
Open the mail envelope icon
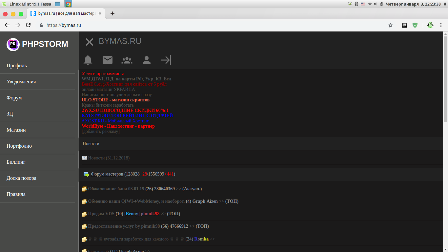(x=108, y=60)
